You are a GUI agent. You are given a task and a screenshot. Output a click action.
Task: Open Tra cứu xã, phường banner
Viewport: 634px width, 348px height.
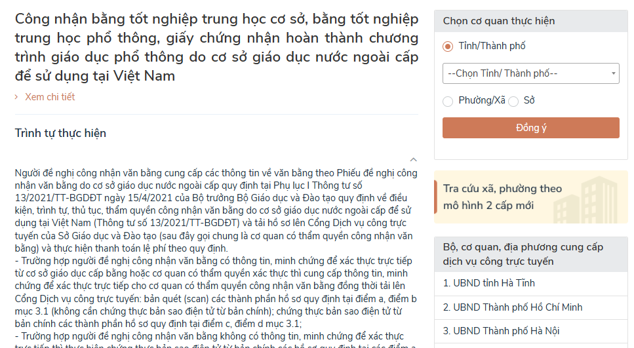[530, 197]
